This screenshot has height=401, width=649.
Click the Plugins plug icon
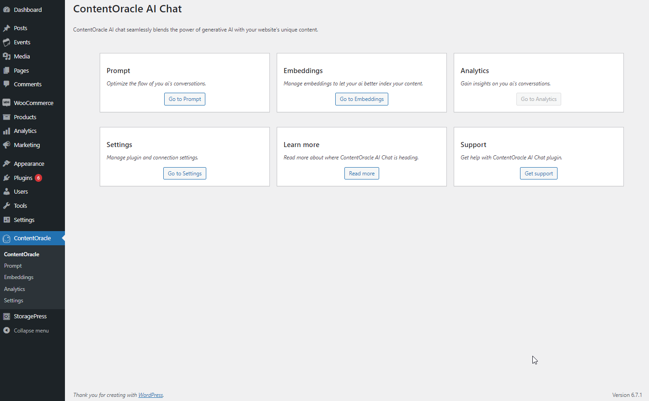(6, 178)
